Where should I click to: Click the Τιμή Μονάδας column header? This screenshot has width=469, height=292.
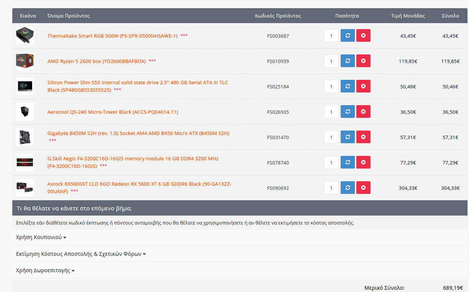(408, 16)
